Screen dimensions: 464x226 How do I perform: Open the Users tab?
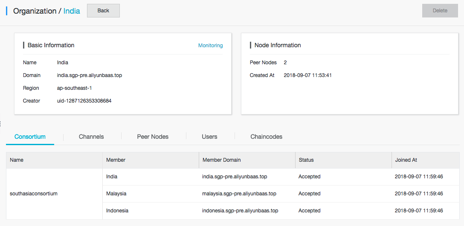tap(209, 137)
